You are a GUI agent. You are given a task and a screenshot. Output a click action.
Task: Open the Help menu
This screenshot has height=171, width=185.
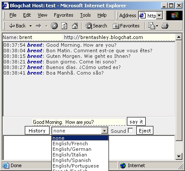102,15
